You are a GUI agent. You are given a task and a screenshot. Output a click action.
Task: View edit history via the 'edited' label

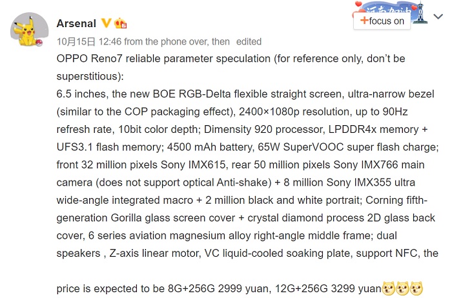click(x=249, y=42)
